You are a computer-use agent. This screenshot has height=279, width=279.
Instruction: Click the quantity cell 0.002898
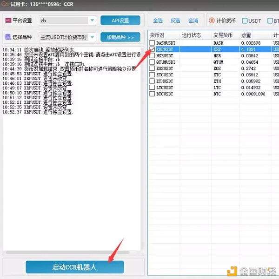[251, 43]
